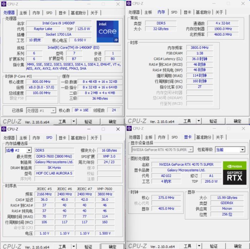The image size is (250, 249).
Task: Click 确定 button in memory window
Action: [237, 121]
